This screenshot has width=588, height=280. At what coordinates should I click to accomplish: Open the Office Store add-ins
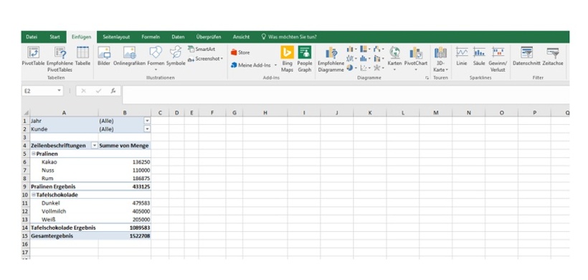point(240,52)
